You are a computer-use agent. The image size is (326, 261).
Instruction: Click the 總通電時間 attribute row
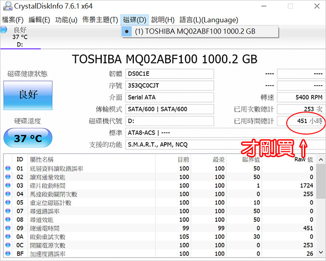click(160, 228)
